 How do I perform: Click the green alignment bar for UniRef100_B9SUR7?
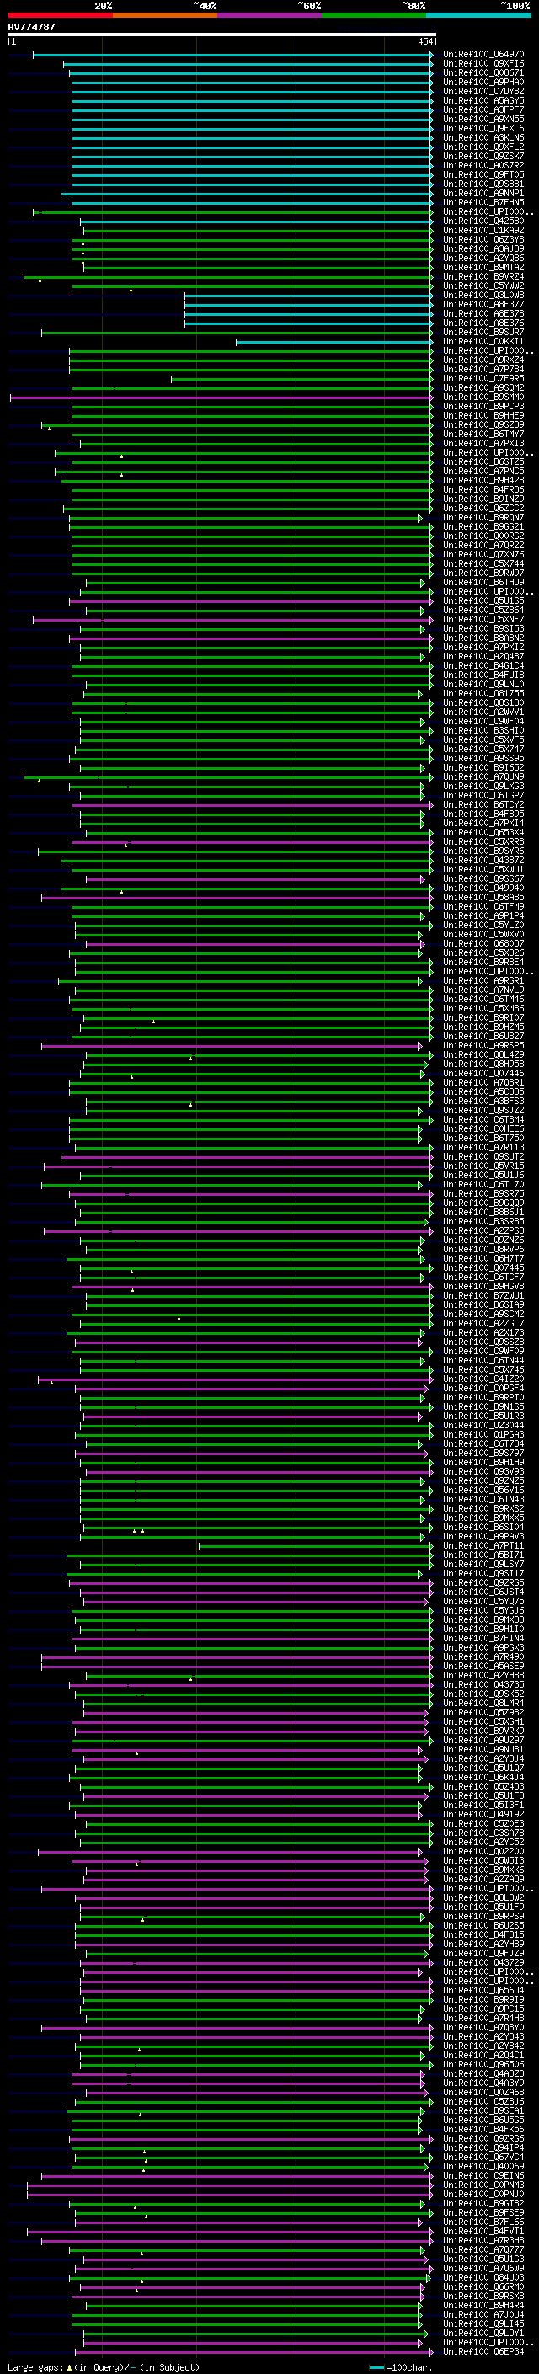click(x=237, y=333)
